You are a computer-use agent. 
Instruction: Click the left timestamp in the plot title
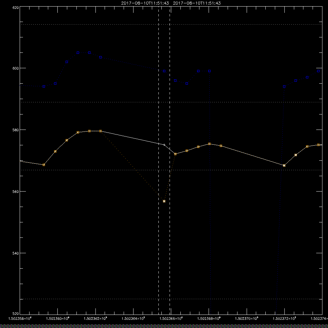145,3
